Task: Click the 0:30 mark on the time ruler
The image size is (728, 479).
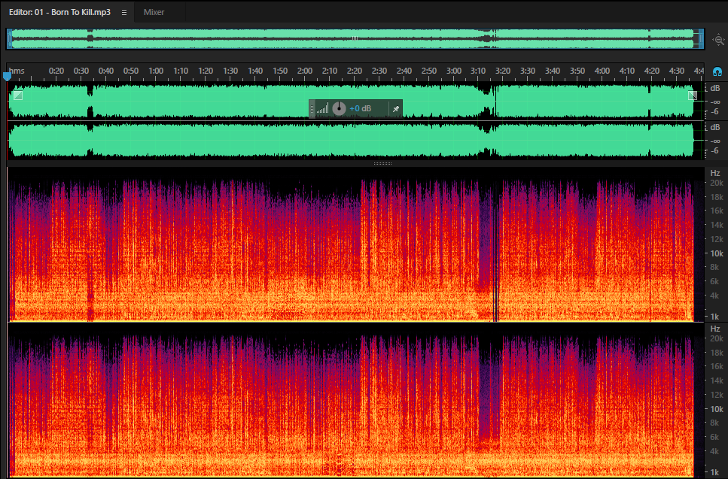Action: (x=81, y=71)
